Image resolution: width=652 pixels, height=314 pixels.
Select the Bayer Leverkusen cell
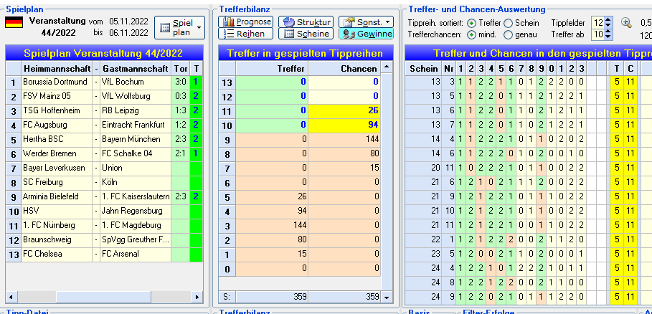pos(57,168)
